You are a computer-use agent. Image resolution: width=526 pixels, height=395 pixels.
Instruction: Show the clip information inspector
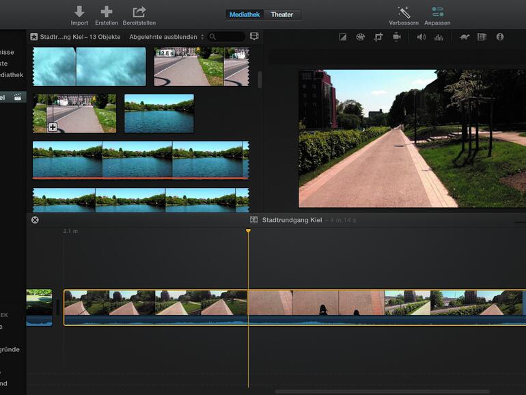coord(500,37)
